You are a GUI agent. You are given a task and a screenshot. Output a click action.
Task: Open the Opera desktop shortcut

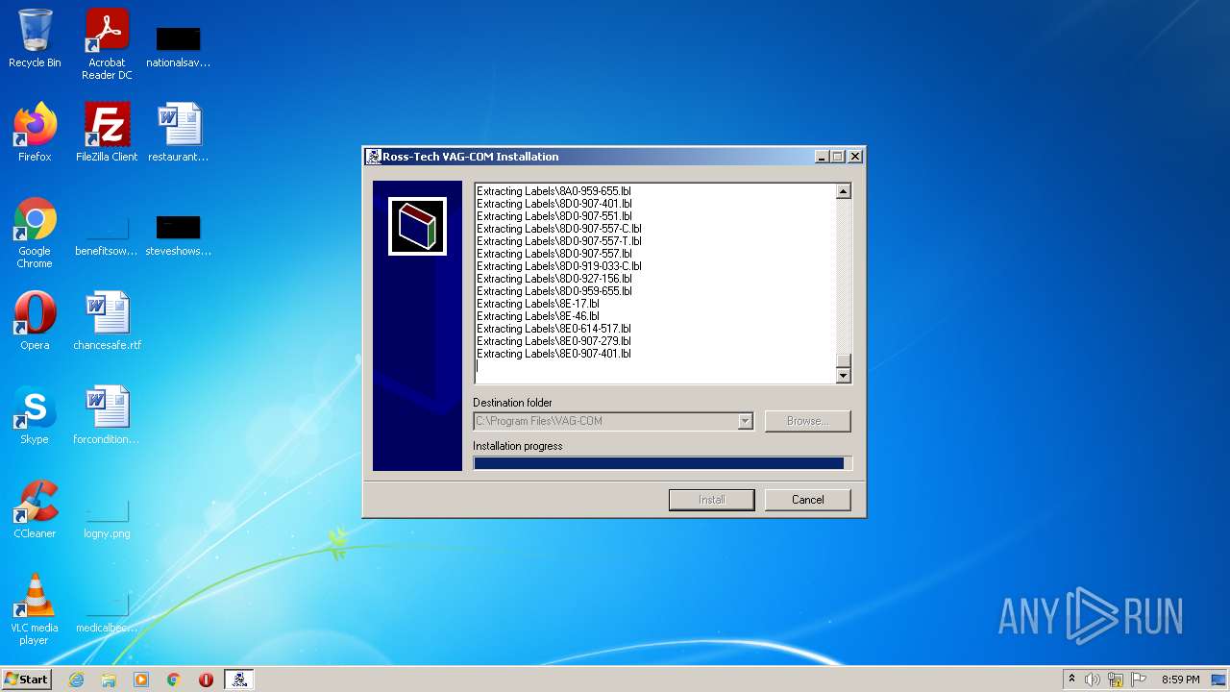click(x=35, y=321)
